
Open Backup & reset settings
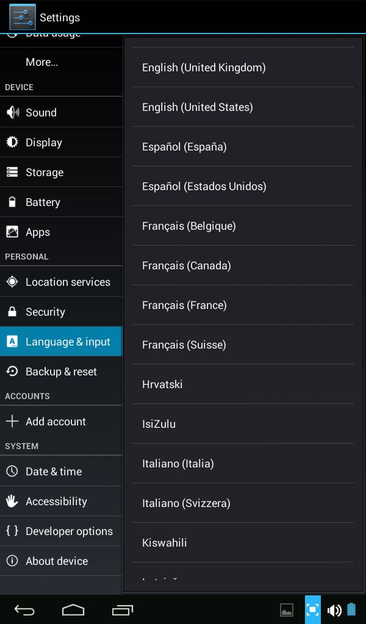tap(62, 371)
